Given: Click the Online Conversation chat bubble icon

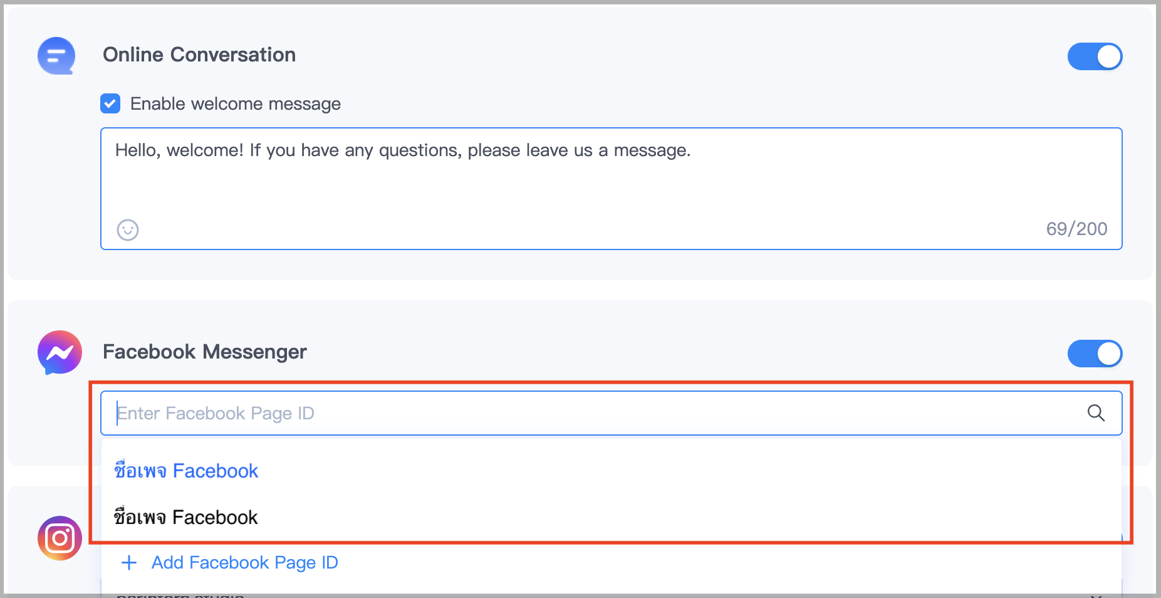Looking at the screenshot, I should point(56,56).
